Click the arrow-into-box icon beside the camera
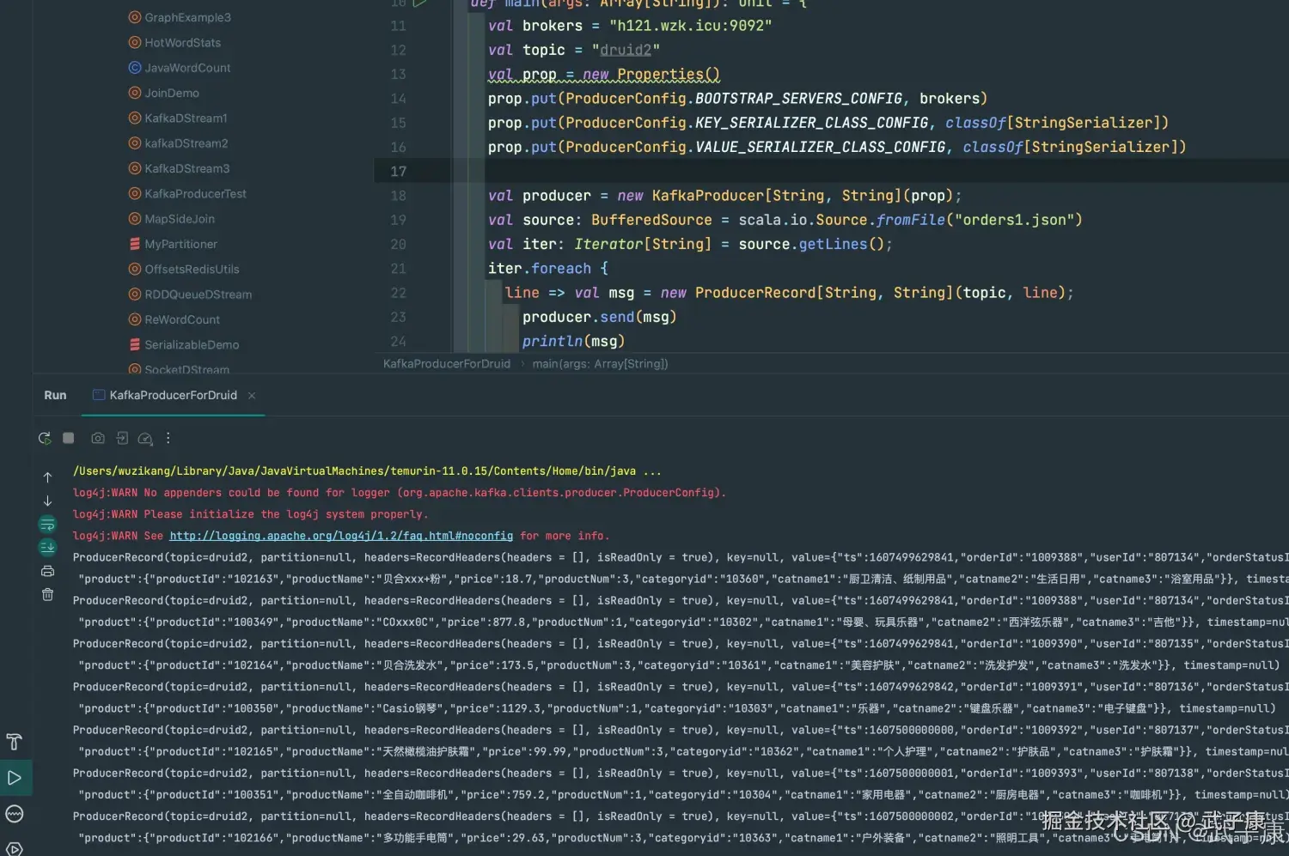Image resolution: width=1289 pixels, height=856 pixels. (122, 438)
